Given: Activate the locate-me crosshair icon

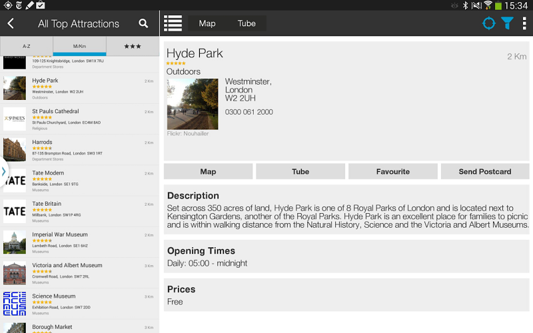Looking at the screenshot, I should (x=489, y=23).
